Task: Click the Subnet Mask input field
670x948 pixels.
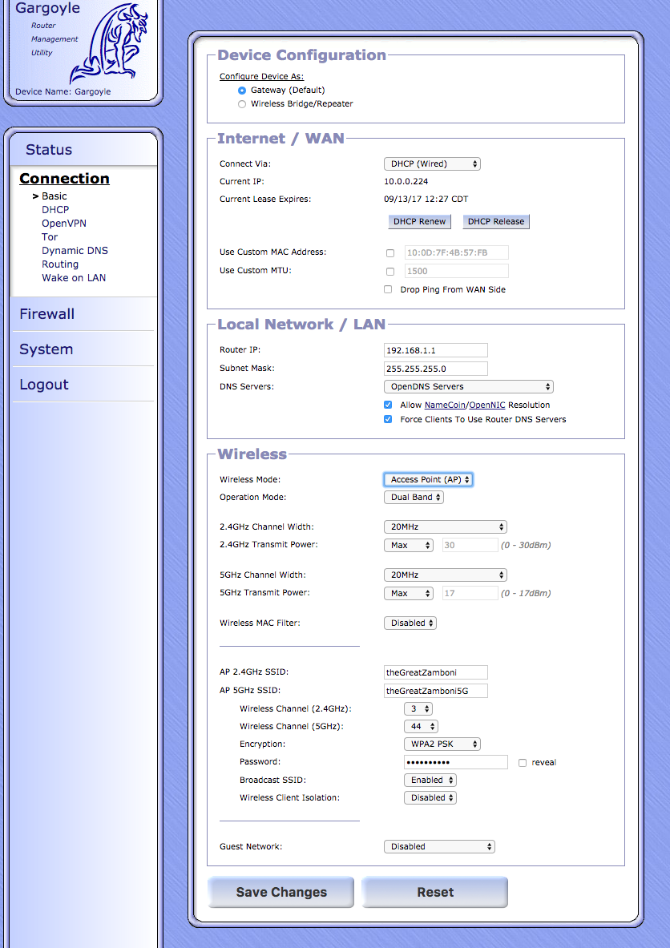Action: coord(436,369)
